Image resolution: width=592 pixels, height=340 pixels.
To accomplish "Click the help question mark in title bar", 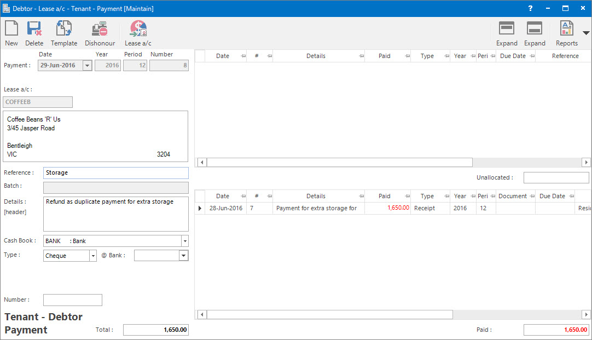I will pos(530,8).
